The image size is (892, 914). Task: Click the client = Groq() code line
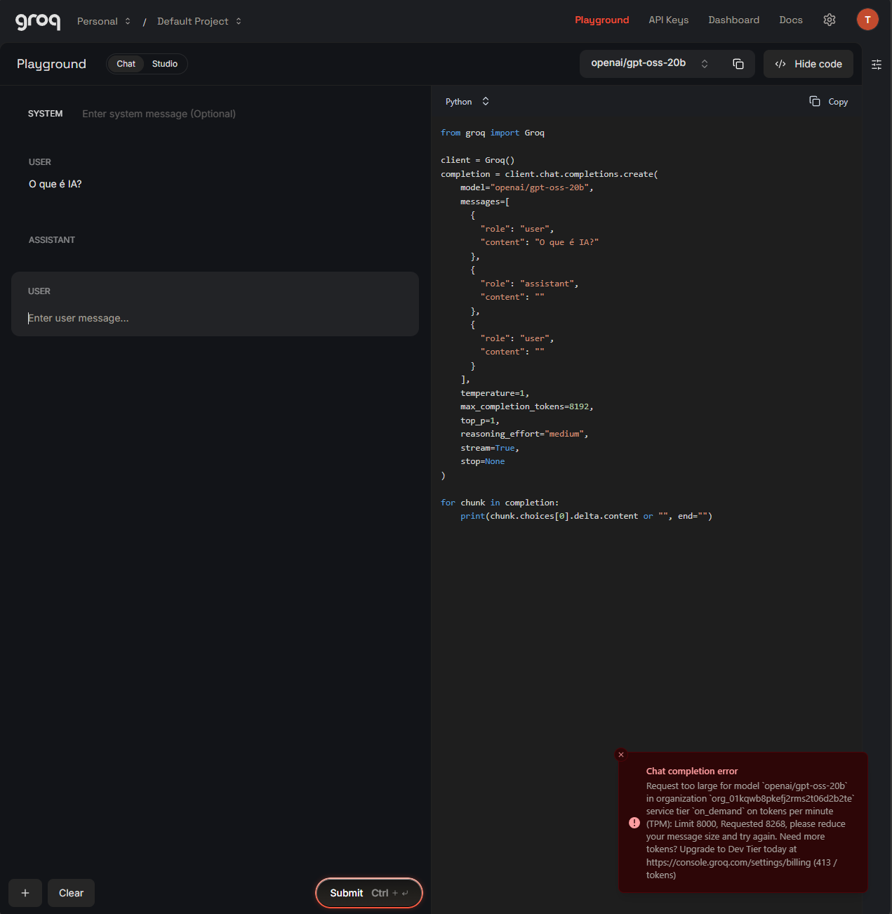pyautogui.click(x=478, y=160)
